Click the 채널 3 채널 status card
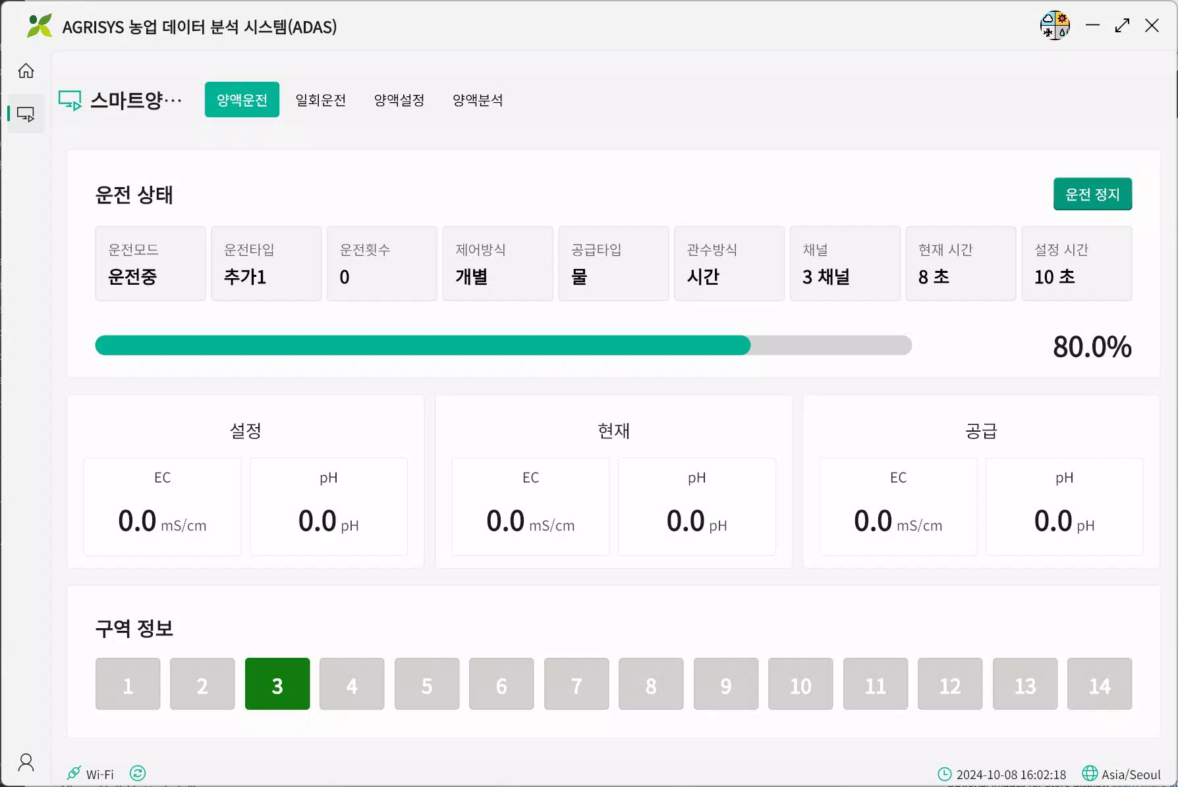 [845, 264]
